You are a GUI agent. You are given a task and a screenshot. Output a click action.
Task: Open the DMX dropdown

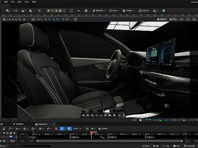pyautogui.click(x=114, y=11)
